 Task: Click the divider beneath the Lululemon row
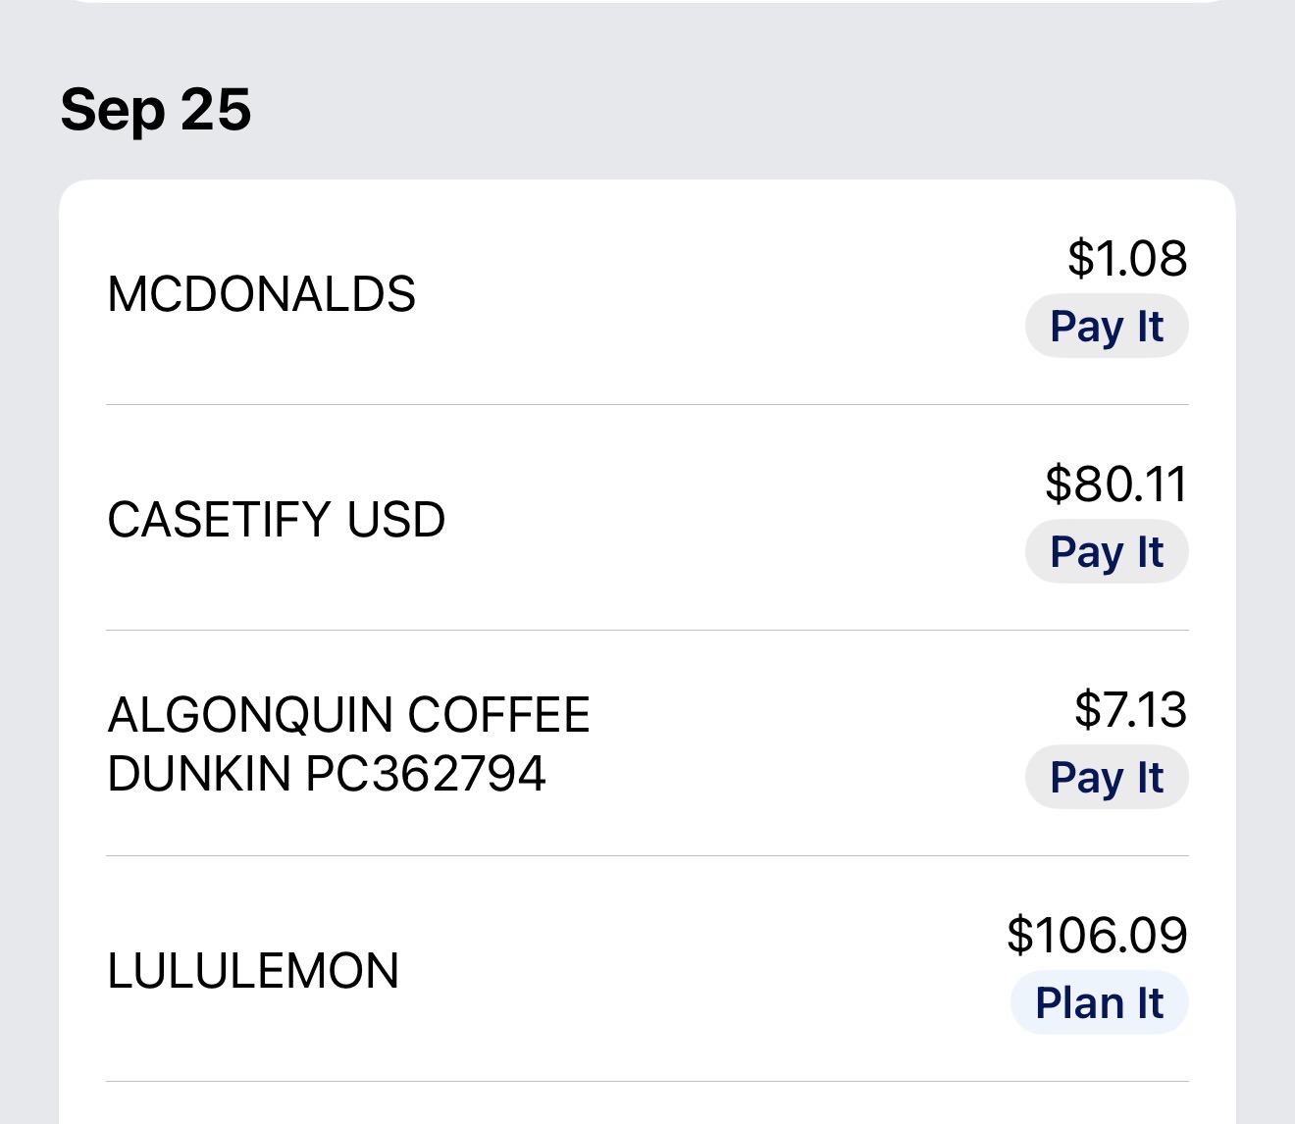coord(647,1081)
